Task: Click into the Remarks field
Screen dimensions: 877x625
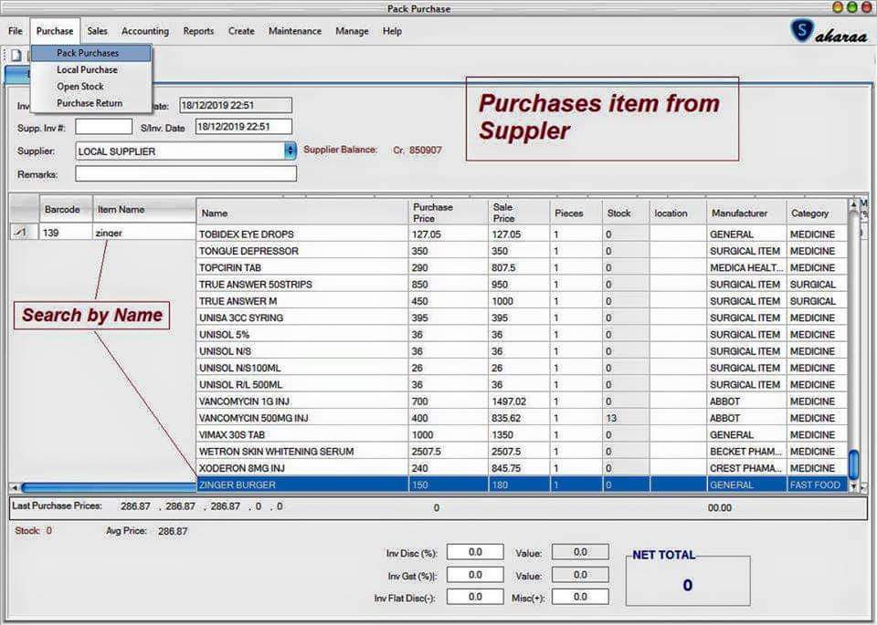Action: pyautogui.click(x=185, y=173)
